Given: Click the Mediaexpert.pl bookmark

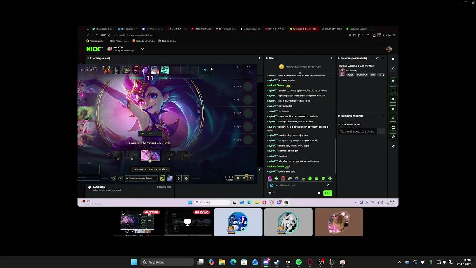Looking at the screenshot, I should [95, 41].
